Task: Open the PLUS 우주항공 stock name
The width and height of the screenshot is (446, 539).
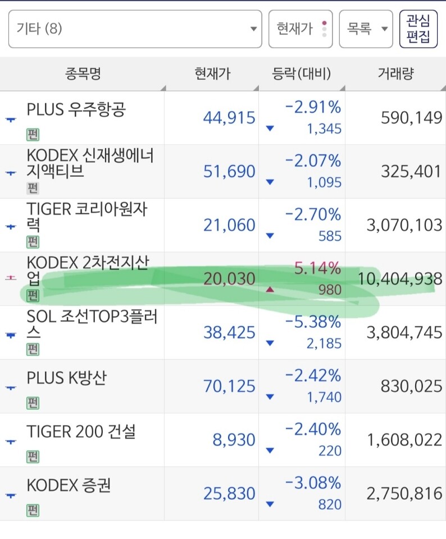Action: pyautogui.click(x=76, y=109)
